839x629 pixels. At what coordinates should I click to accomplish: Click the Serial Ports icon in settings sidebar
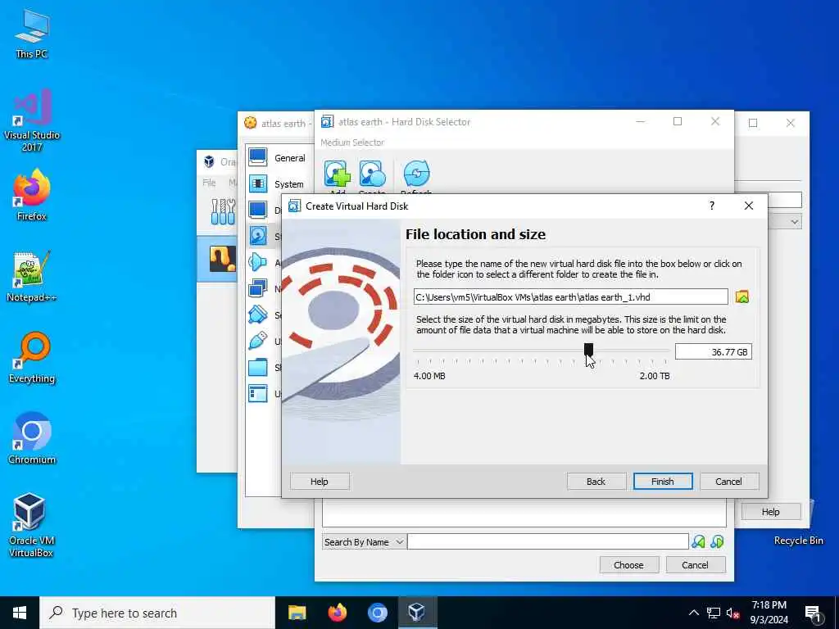click(x=258, y=314)
